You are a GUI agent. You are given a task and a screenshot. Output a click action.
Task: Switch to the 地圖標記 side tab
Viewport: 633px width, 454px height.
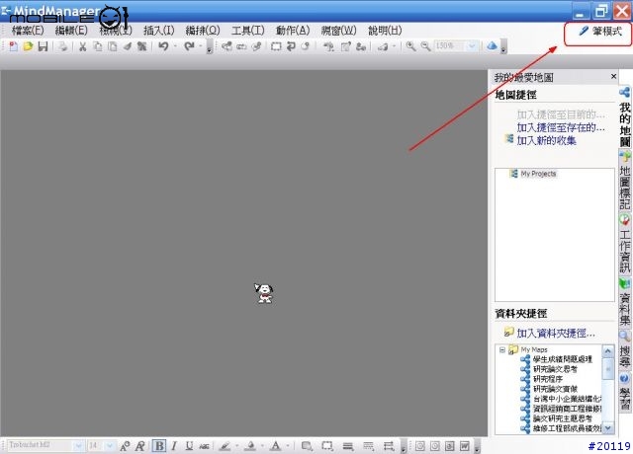(x=625, y=181)
